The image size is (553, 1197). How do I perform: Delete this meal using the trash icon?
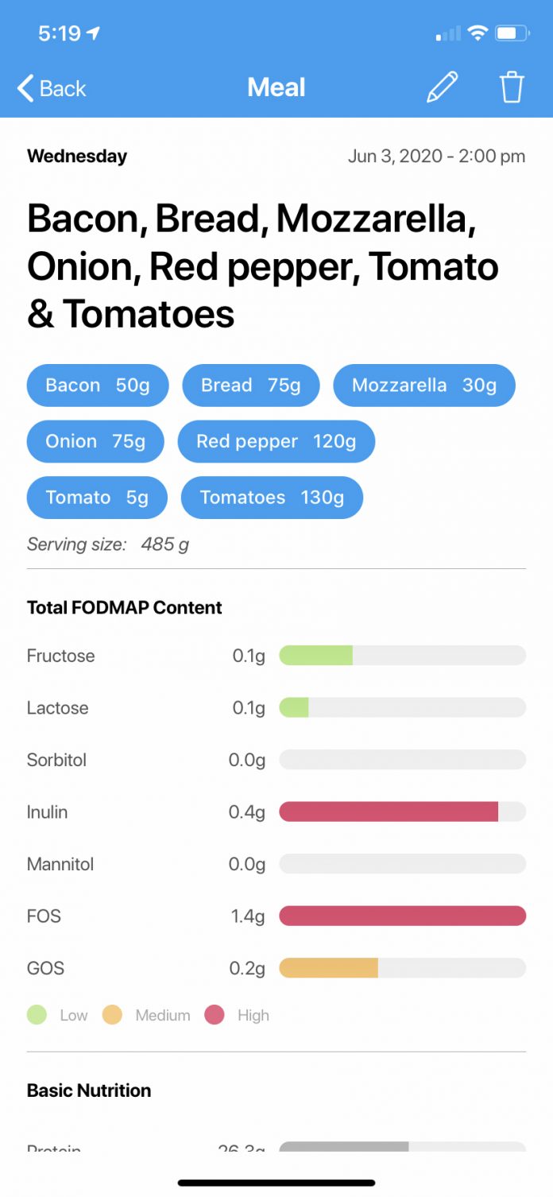coord(512,87)
